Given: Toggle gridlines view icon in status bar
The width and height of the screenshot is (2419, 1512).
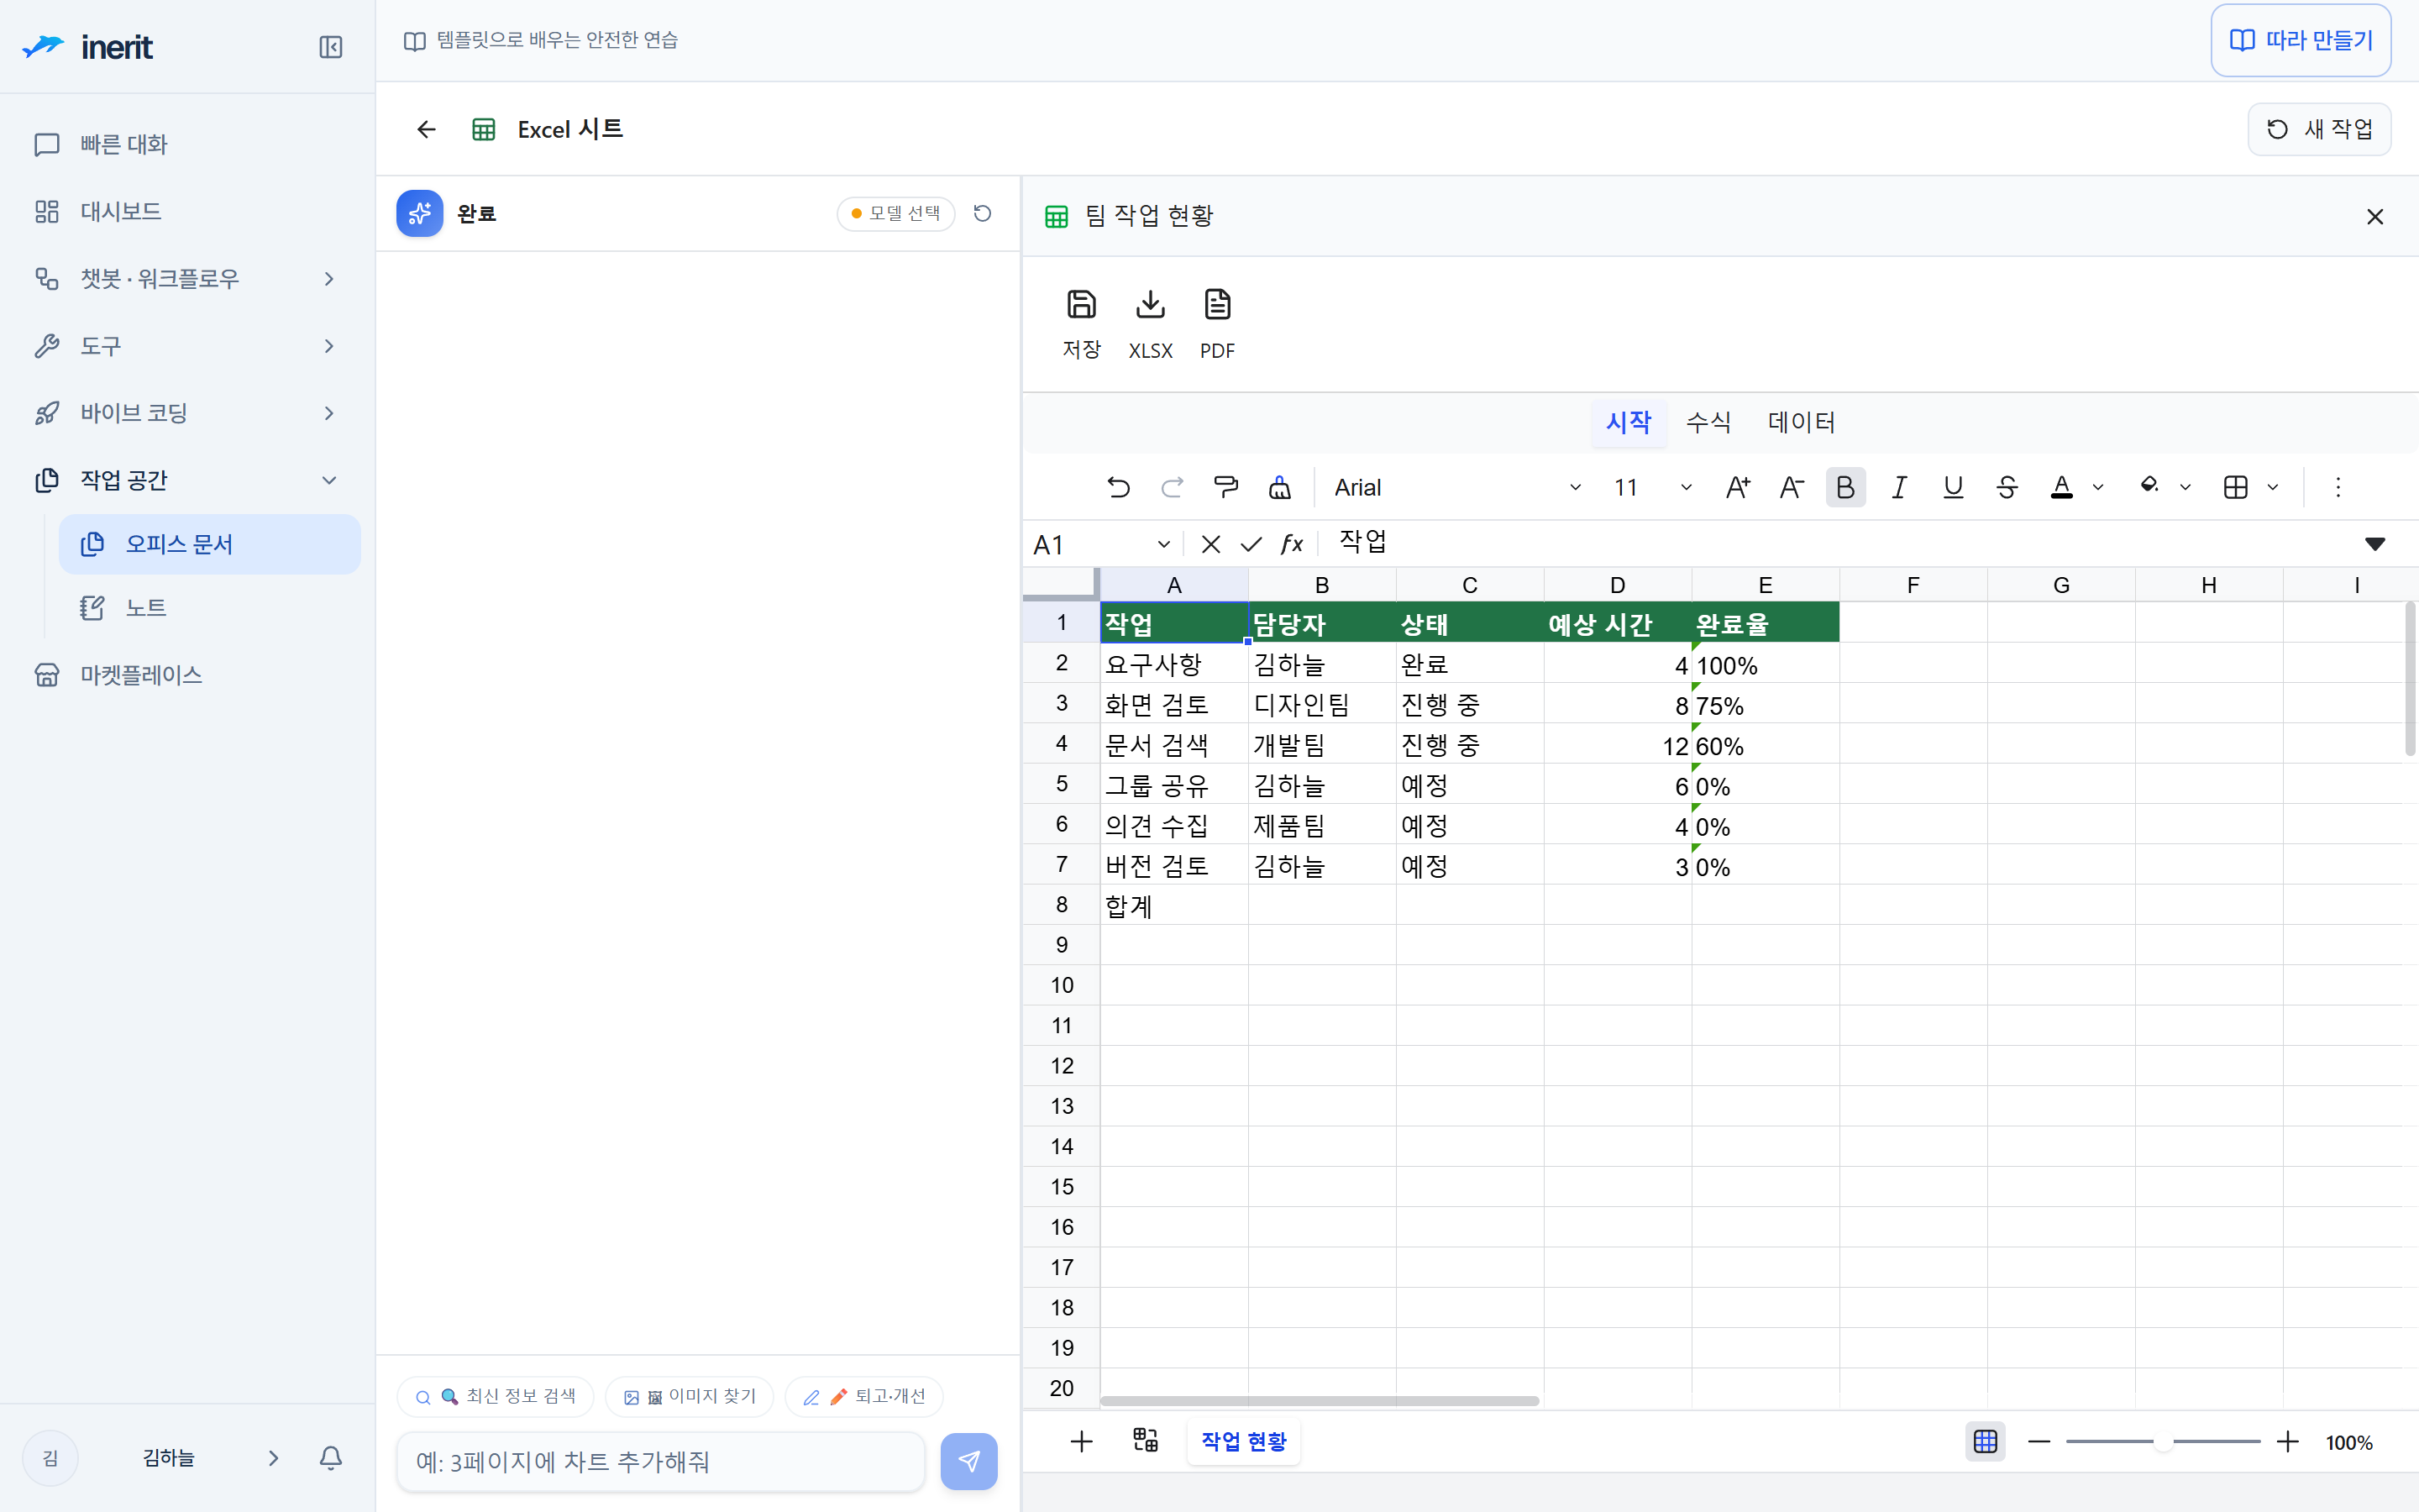Looking at the screenshot, I should coord(1986,1442).
